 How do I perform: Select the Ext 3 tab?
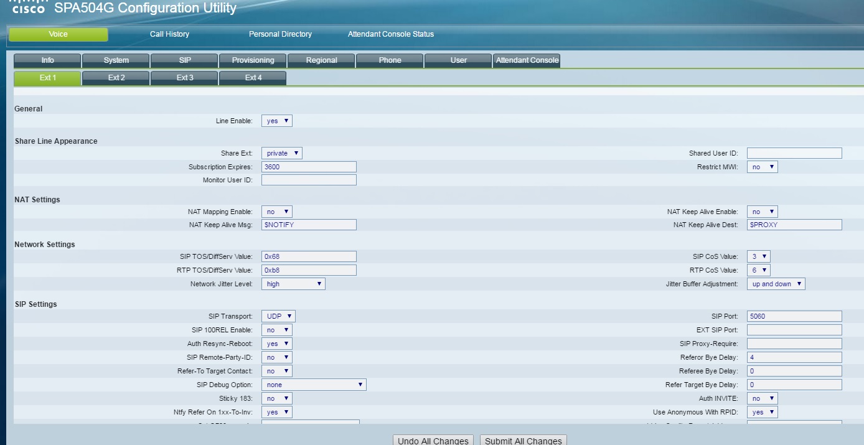pos(184,78)
